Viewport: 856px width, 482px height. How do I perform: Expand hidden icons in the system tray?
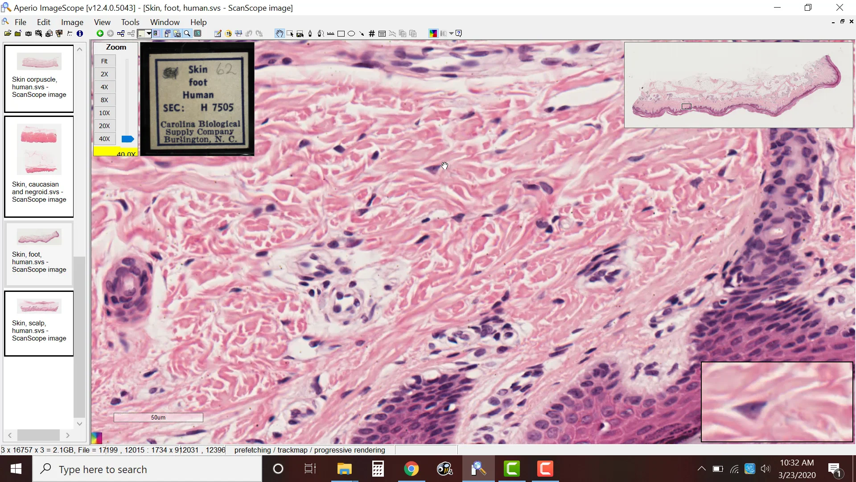click(701, 469)
